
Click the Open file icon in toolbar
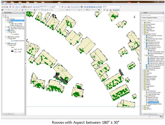click(x=2, y=7)
